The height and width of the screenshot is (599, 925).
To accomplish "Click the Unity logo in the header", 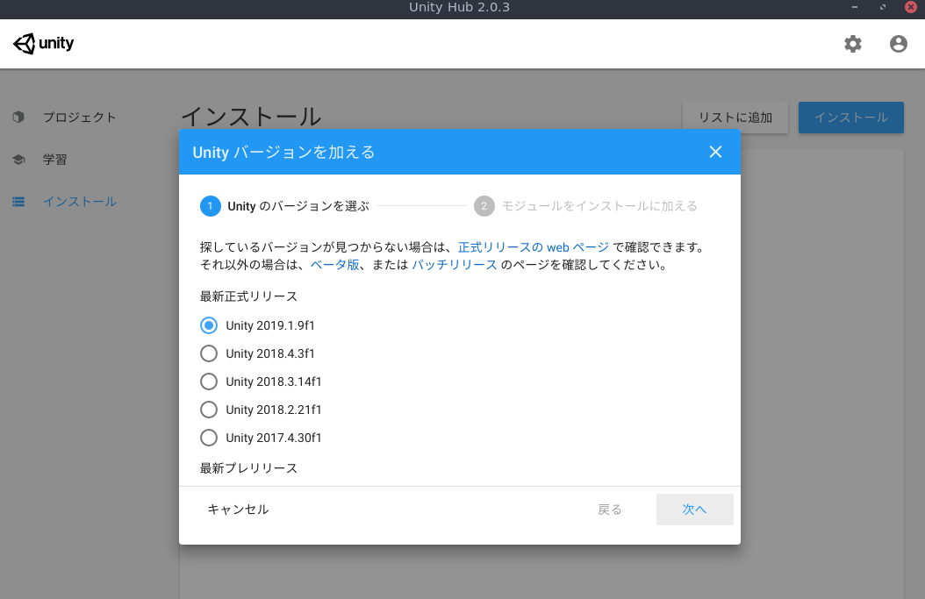I will click(43, 43).
